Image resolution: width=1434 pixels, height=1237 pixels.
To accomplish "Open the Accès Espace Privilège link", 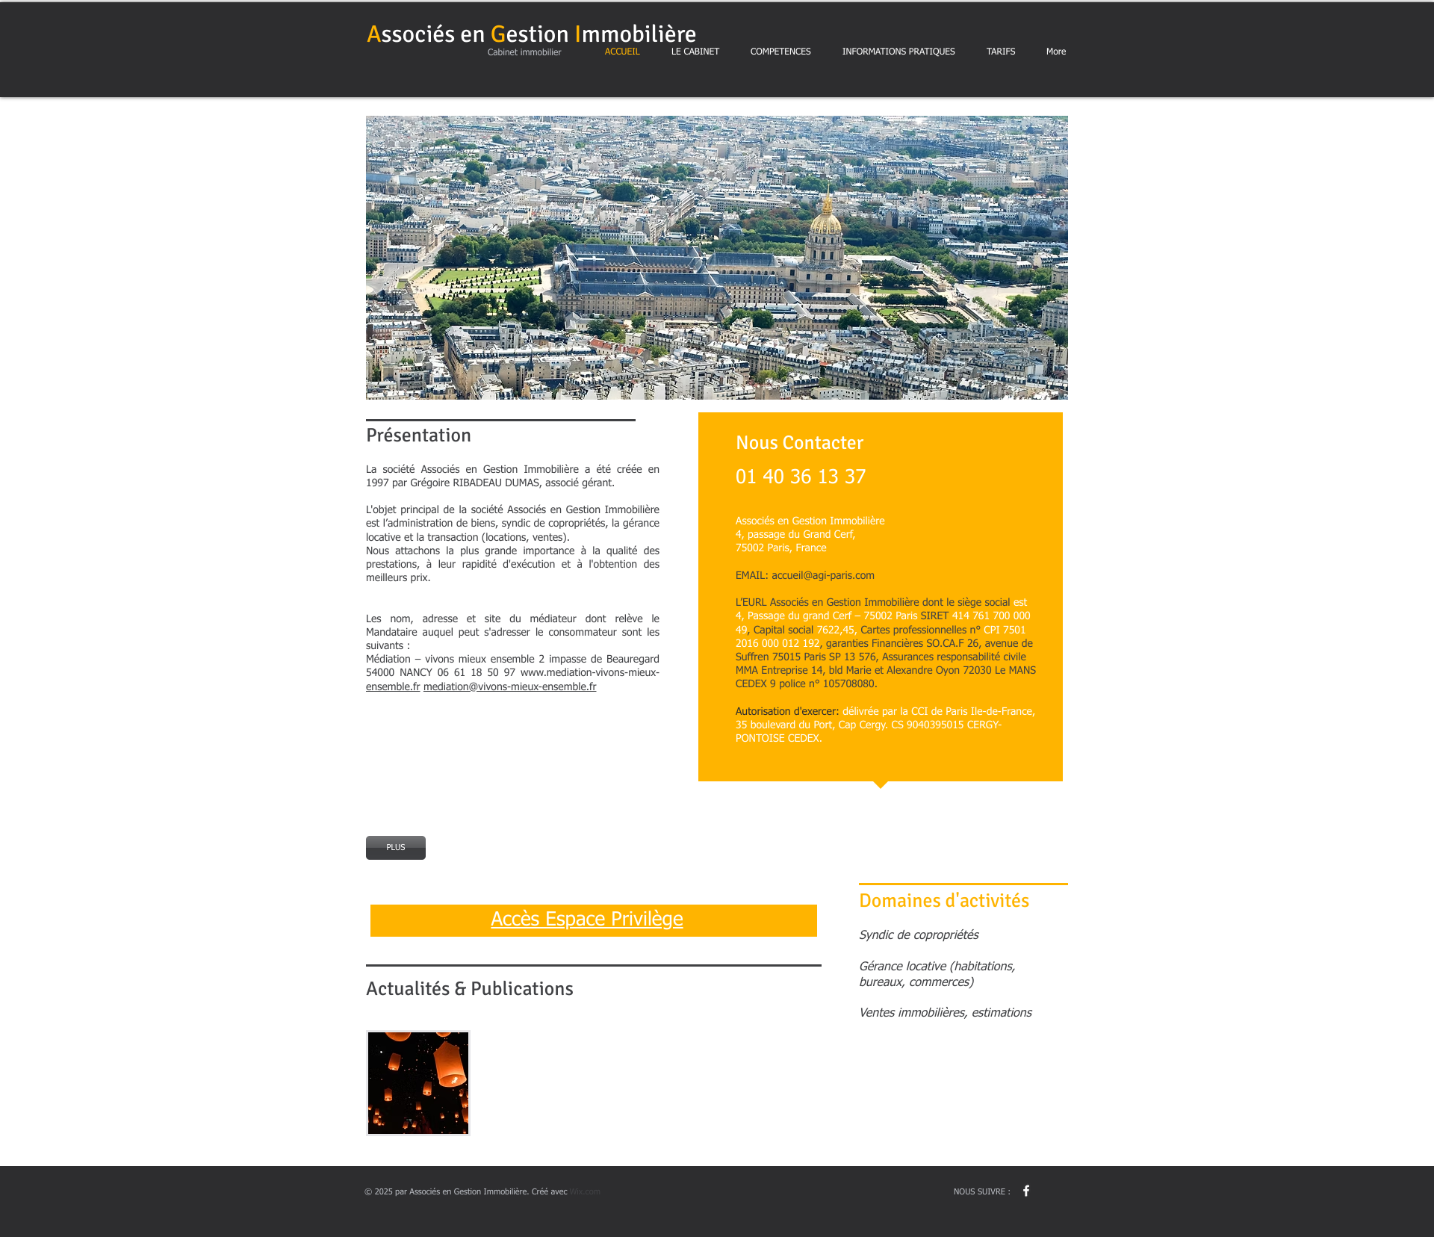I will click(587, 920).
